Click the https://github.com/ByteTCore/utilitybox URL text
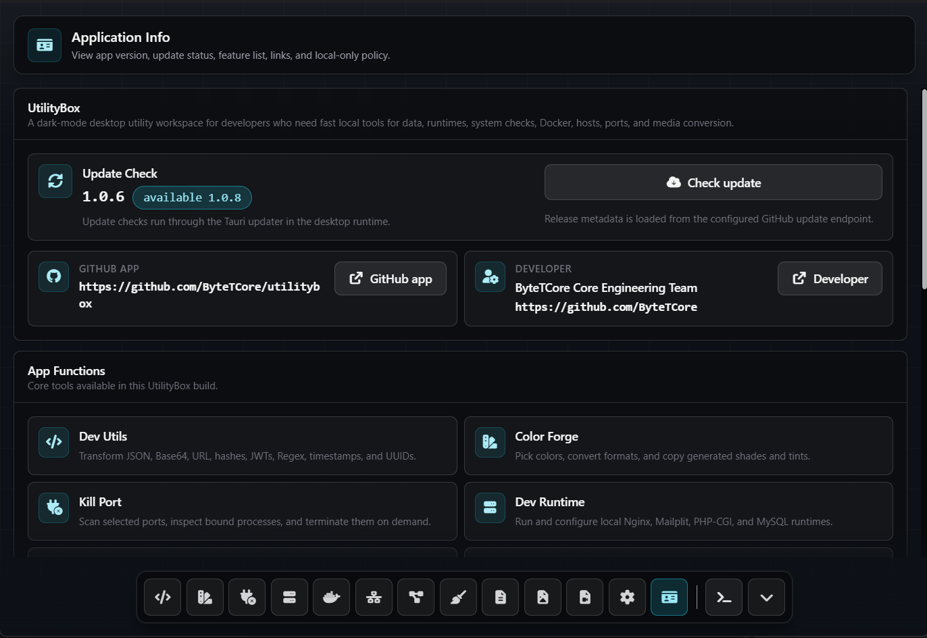927x638 pixels. 199,295
